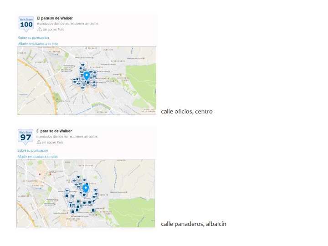Click the parking P marker on calle panaderos map
Screen dimensions: 328x246
94,201
